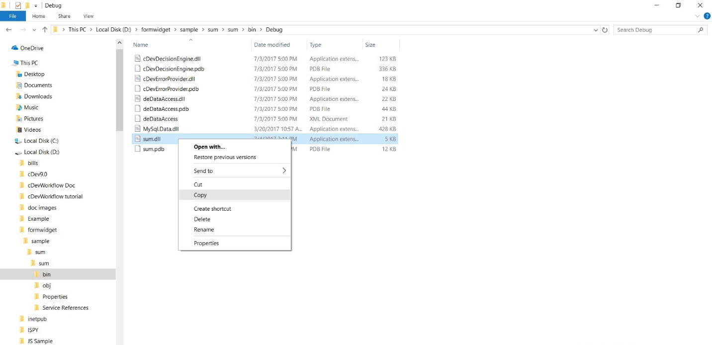Image resolution: width=712 pixels, height=345 pixels.
Task: Open Local Disk (D:) from the address bar
Action: tap(114, 29)
